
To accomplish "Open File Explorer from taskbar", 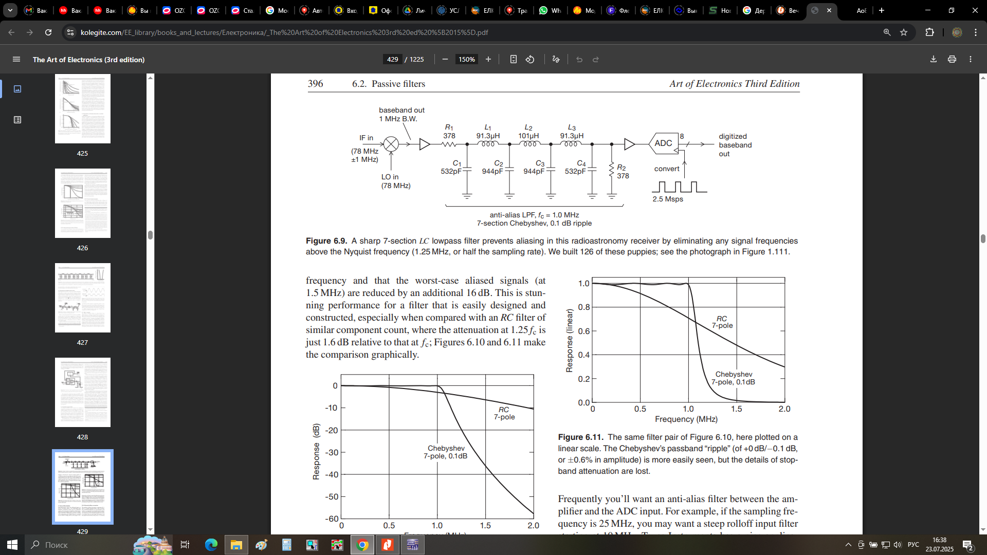I will 236,545.
